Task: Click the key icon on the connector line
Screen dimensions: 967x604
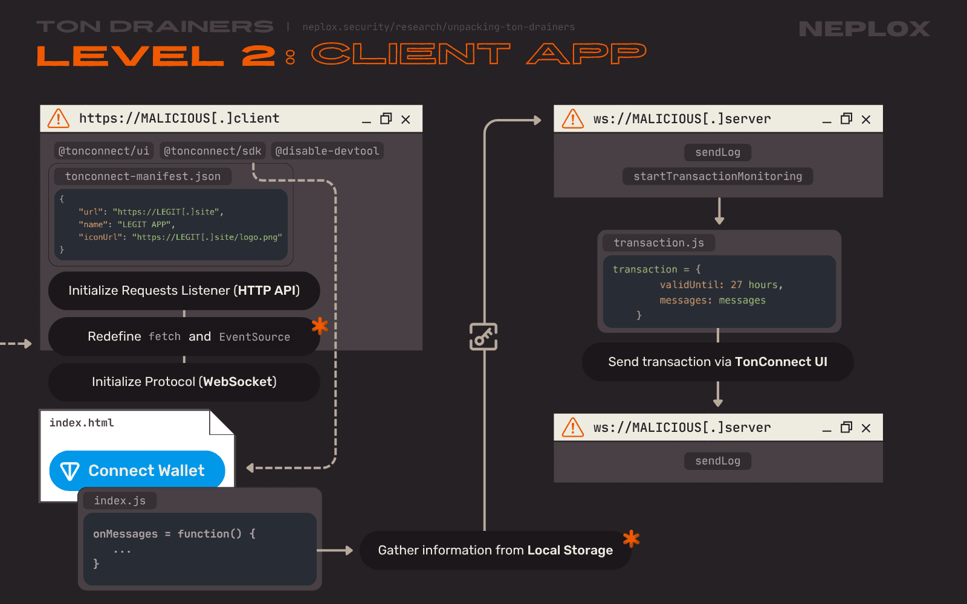Action: click(483, 336)
